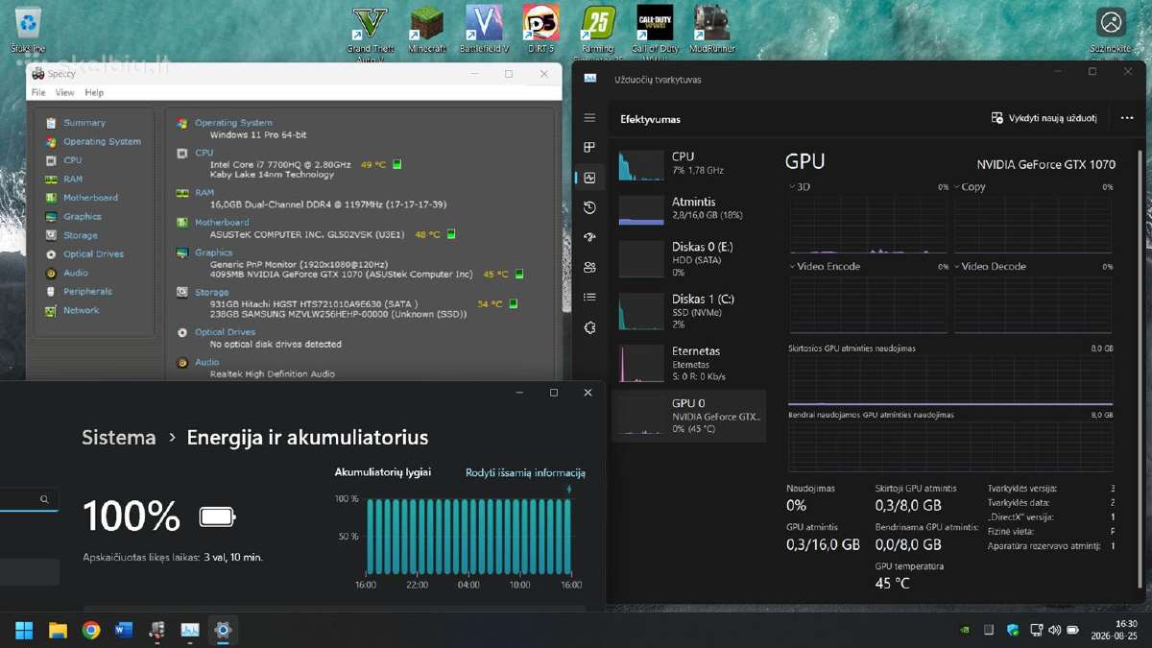Open Users icon in Task Manager sidebar
This screenshot has height=648, width=1152.
[x=589, y=267]
